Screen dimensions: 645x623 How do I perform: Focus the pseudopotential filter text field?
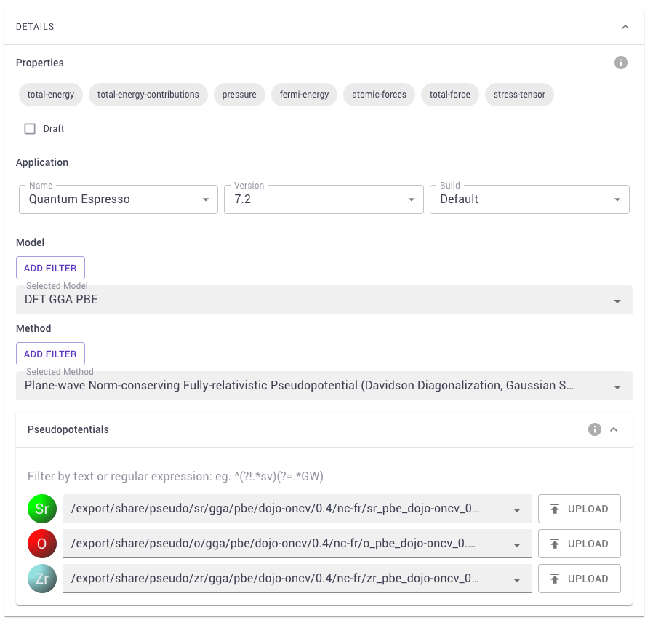click(324, 477)
